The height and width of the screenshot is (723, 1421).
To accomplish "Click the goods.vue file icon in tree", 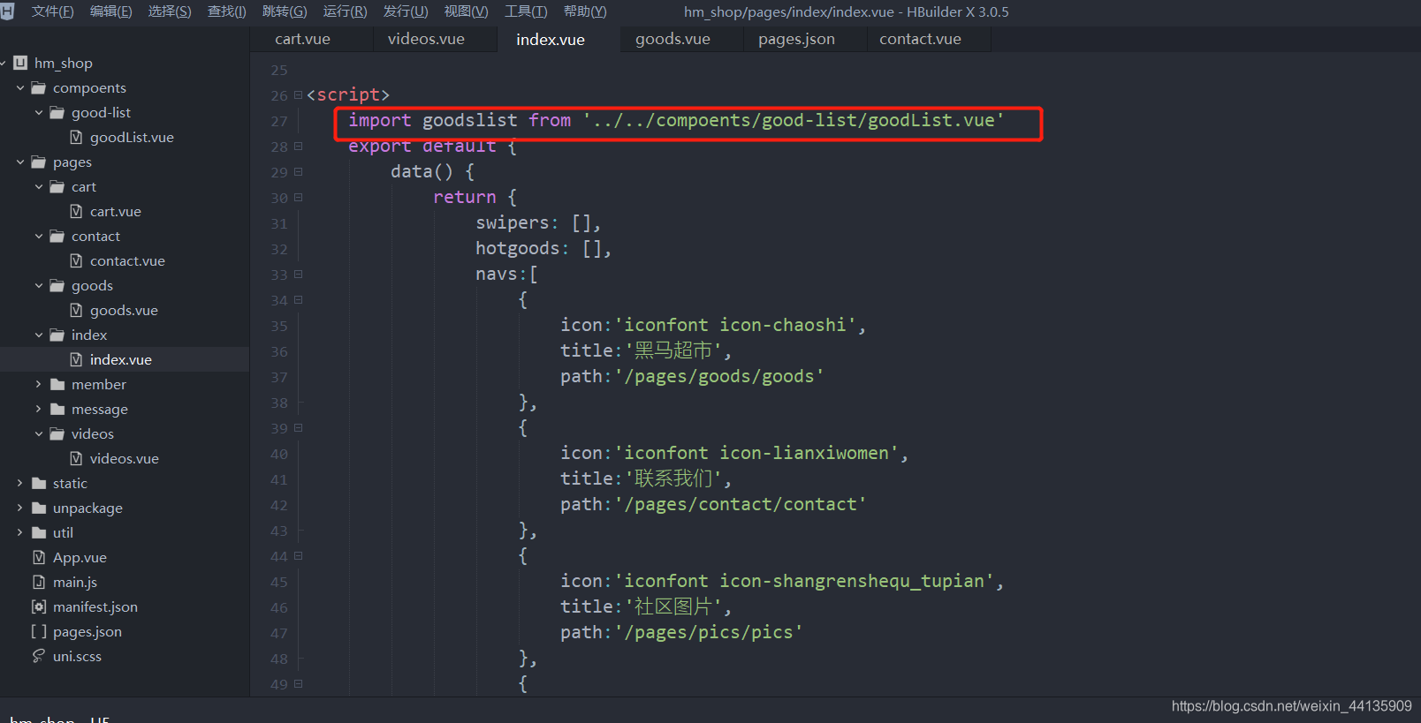I will 76,310.
